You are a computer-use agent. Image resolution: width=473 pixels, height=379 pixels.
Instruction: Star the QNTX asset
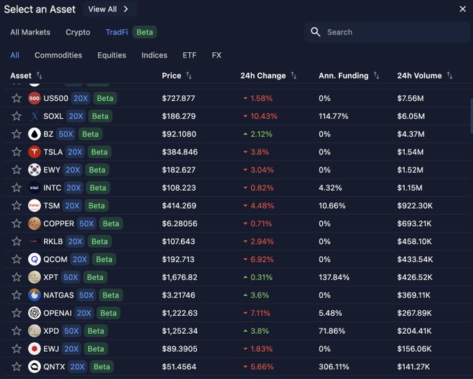(x=17, y=366)
